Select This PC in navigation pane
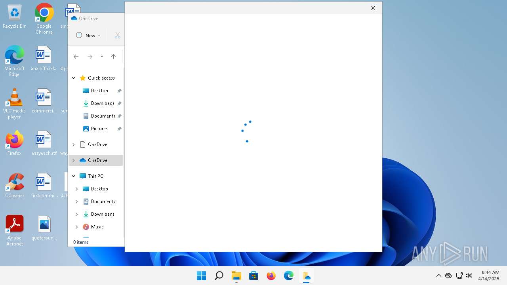Image resolution: width=507 pixels, height=285 pixels. (95, 176)
